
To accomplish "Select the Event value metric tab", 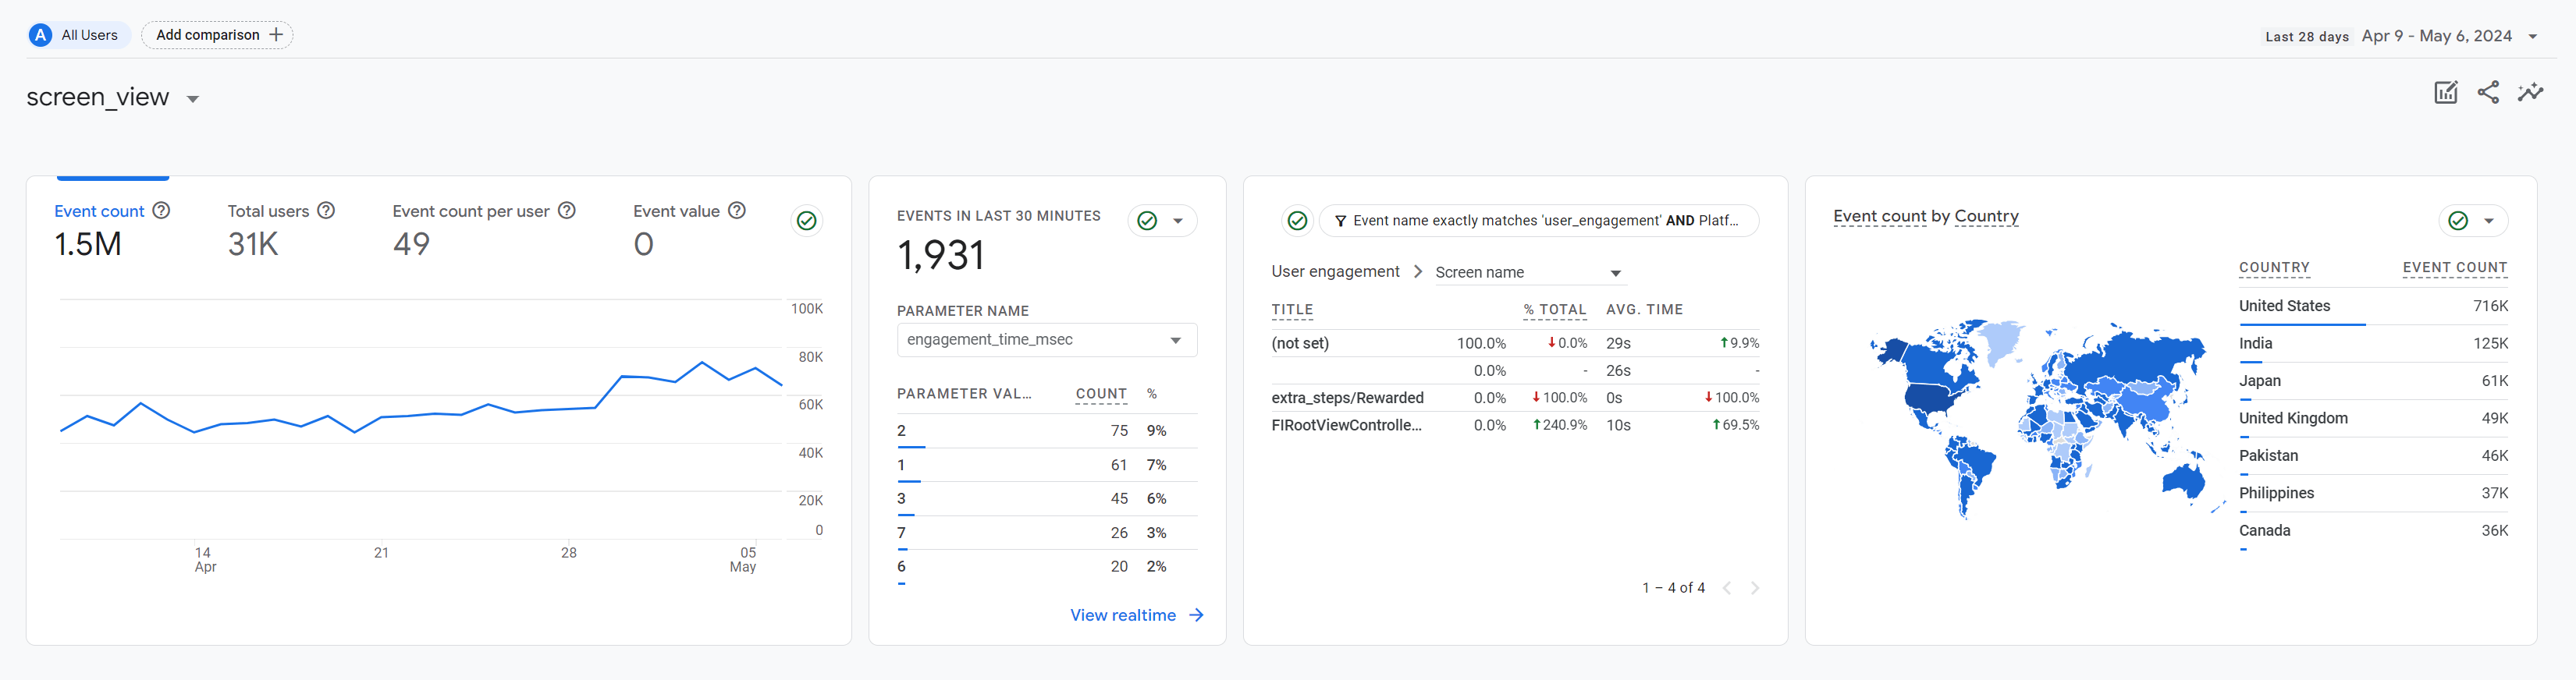I will point(690,230).
